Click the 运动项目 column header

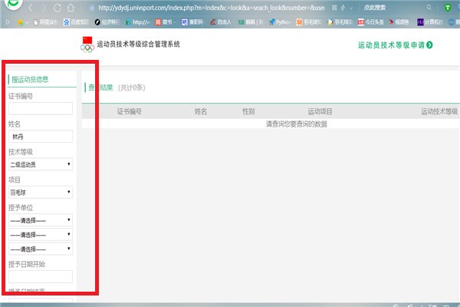pyautogui.click(x=320, y=111)
